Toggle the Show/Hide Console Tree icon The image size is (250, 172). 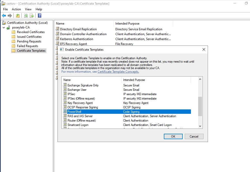(18, 16)
